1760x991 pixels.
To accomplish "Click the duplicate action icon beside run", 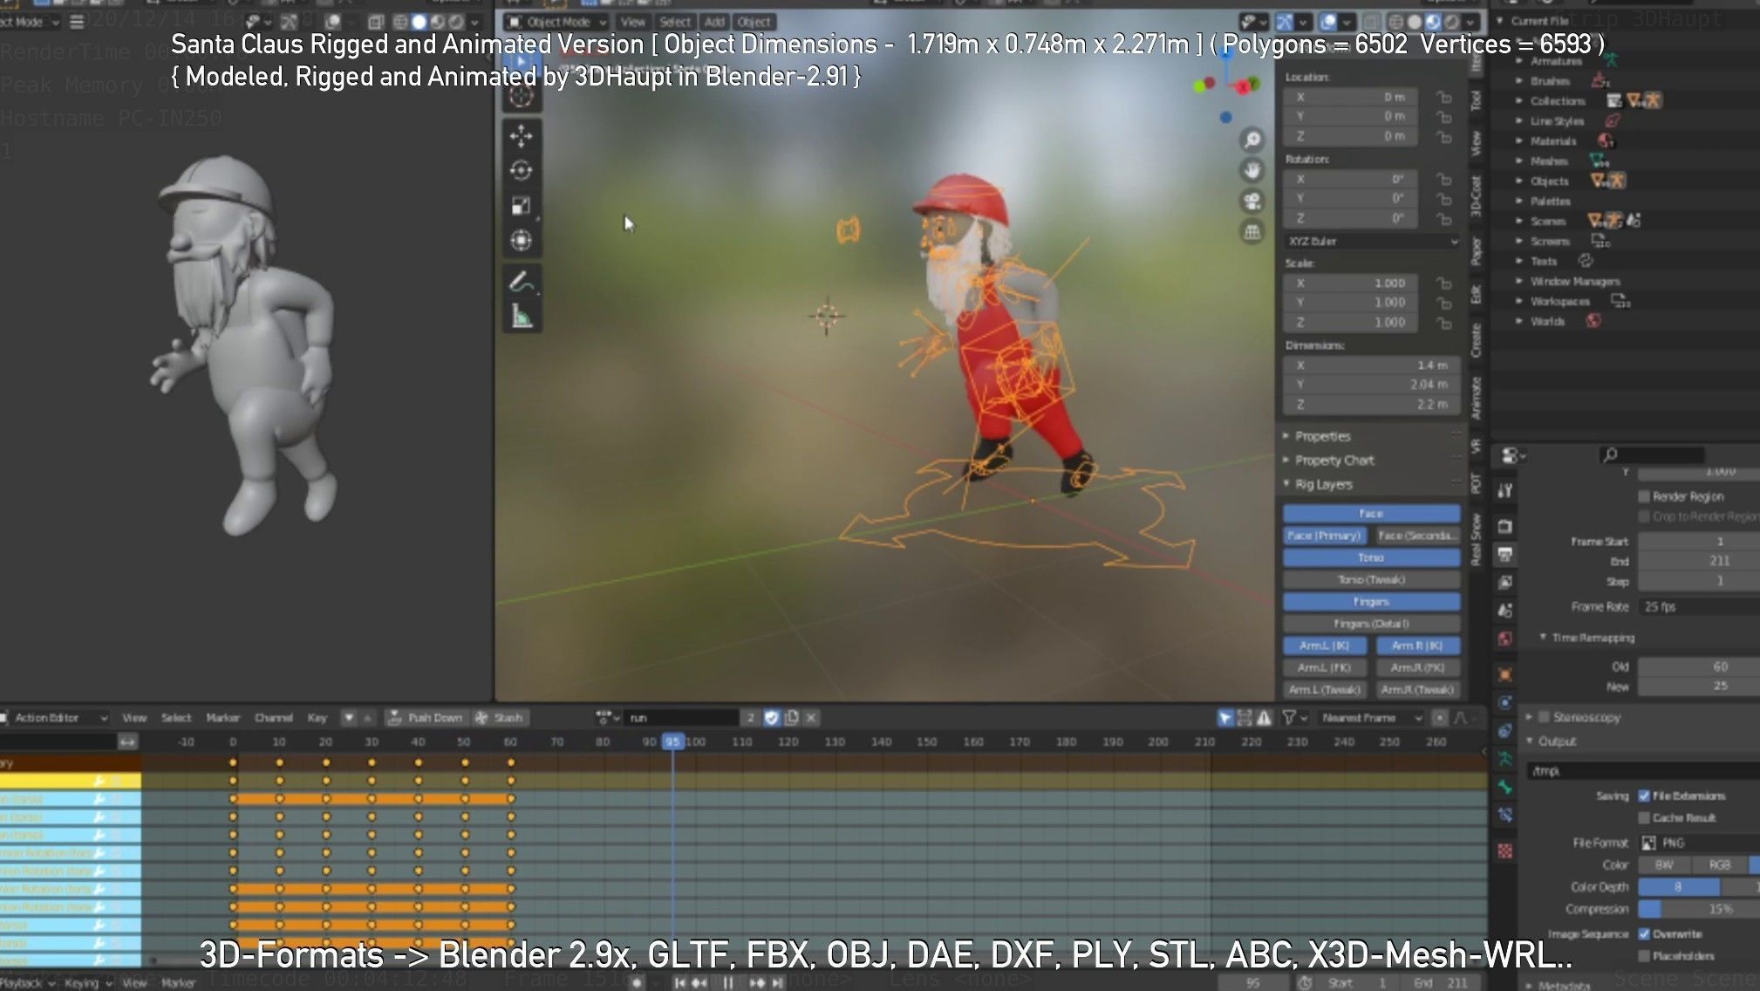I will pyautogui.click(x=791, y=718).
